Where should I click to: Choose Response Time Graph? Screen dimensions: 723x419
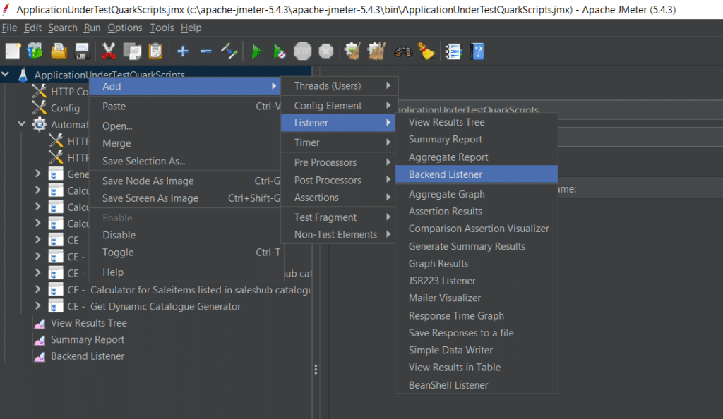[x=477, y=316]
